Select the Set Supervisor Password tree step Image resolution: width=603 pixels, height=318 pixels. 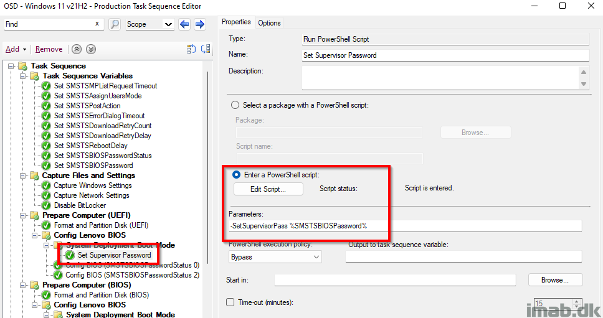tap(114, 255)
